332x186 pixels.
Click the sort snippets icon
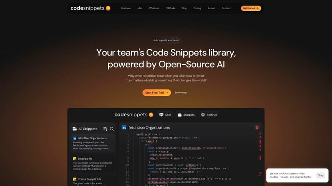(105, 129)
